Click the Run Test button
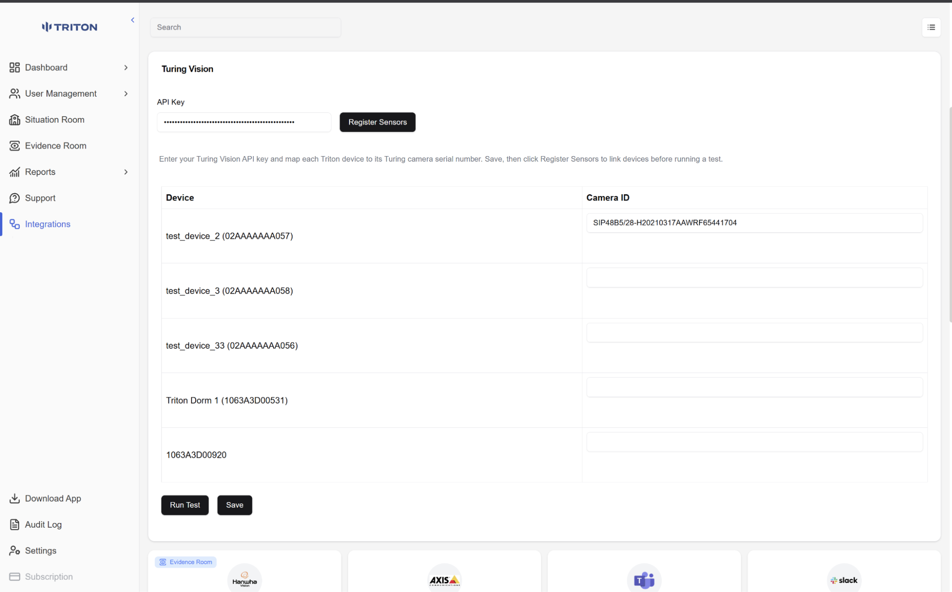This screenshot has width=952, height=592. [185, 505]
